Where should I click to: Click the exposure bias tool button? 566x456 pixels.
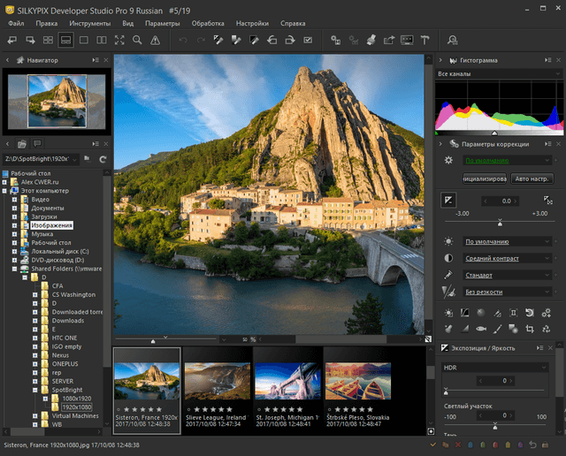449,201
